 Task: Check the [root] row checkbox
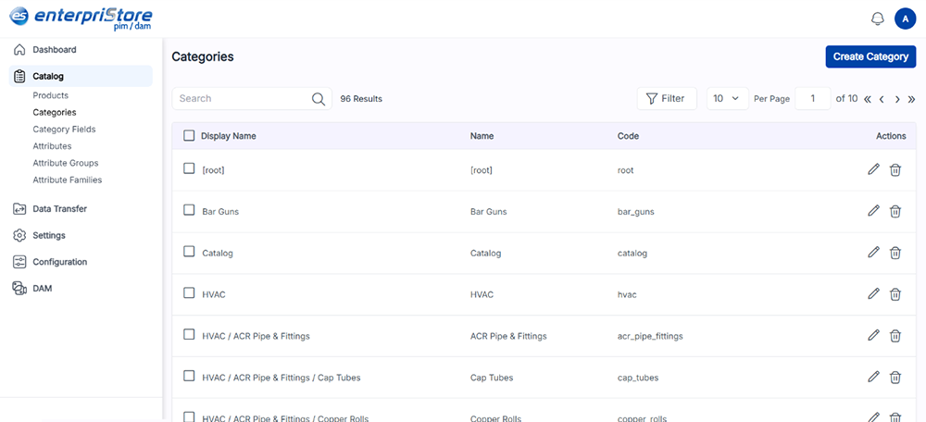pos(189,168)
